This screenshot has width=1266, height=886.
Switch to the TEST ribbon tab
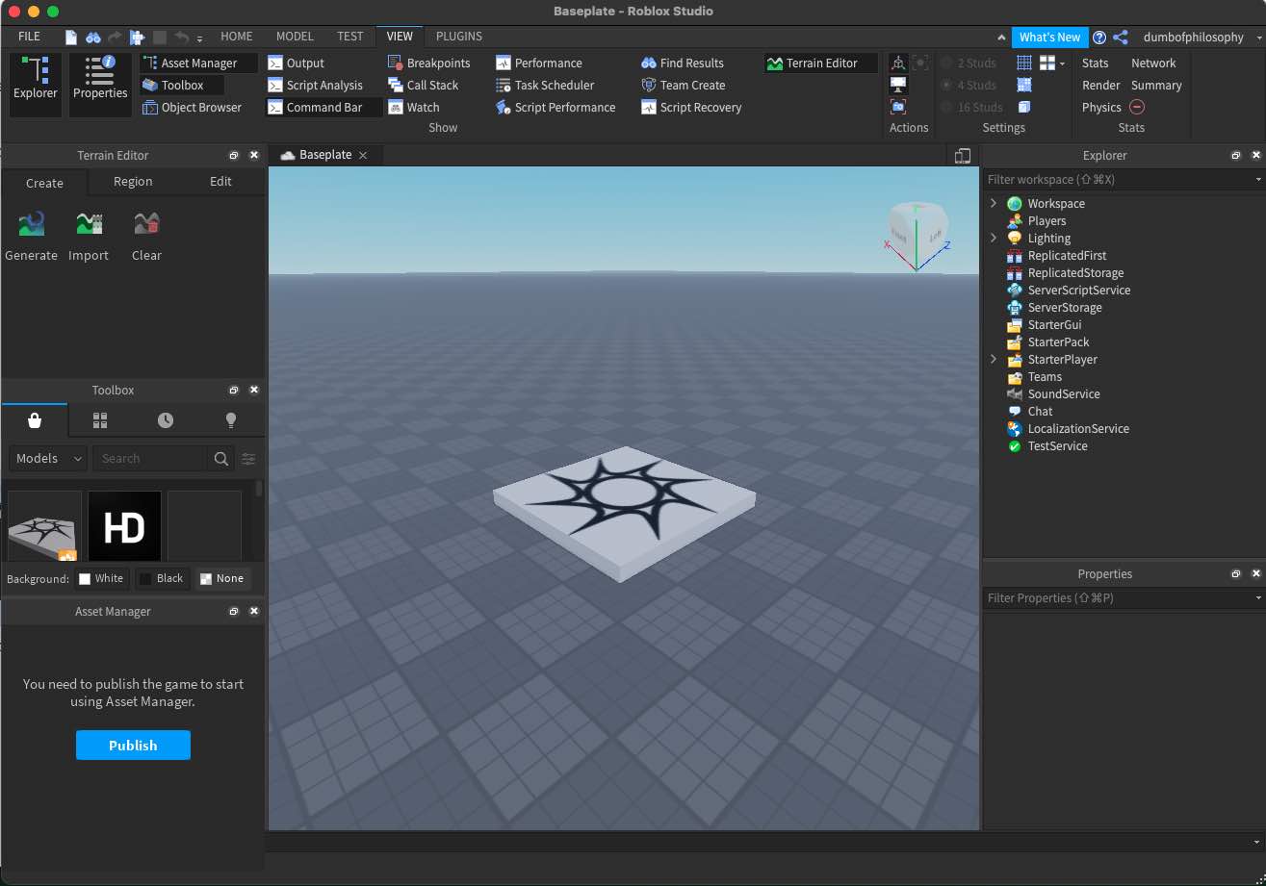(x=350, y=37)
